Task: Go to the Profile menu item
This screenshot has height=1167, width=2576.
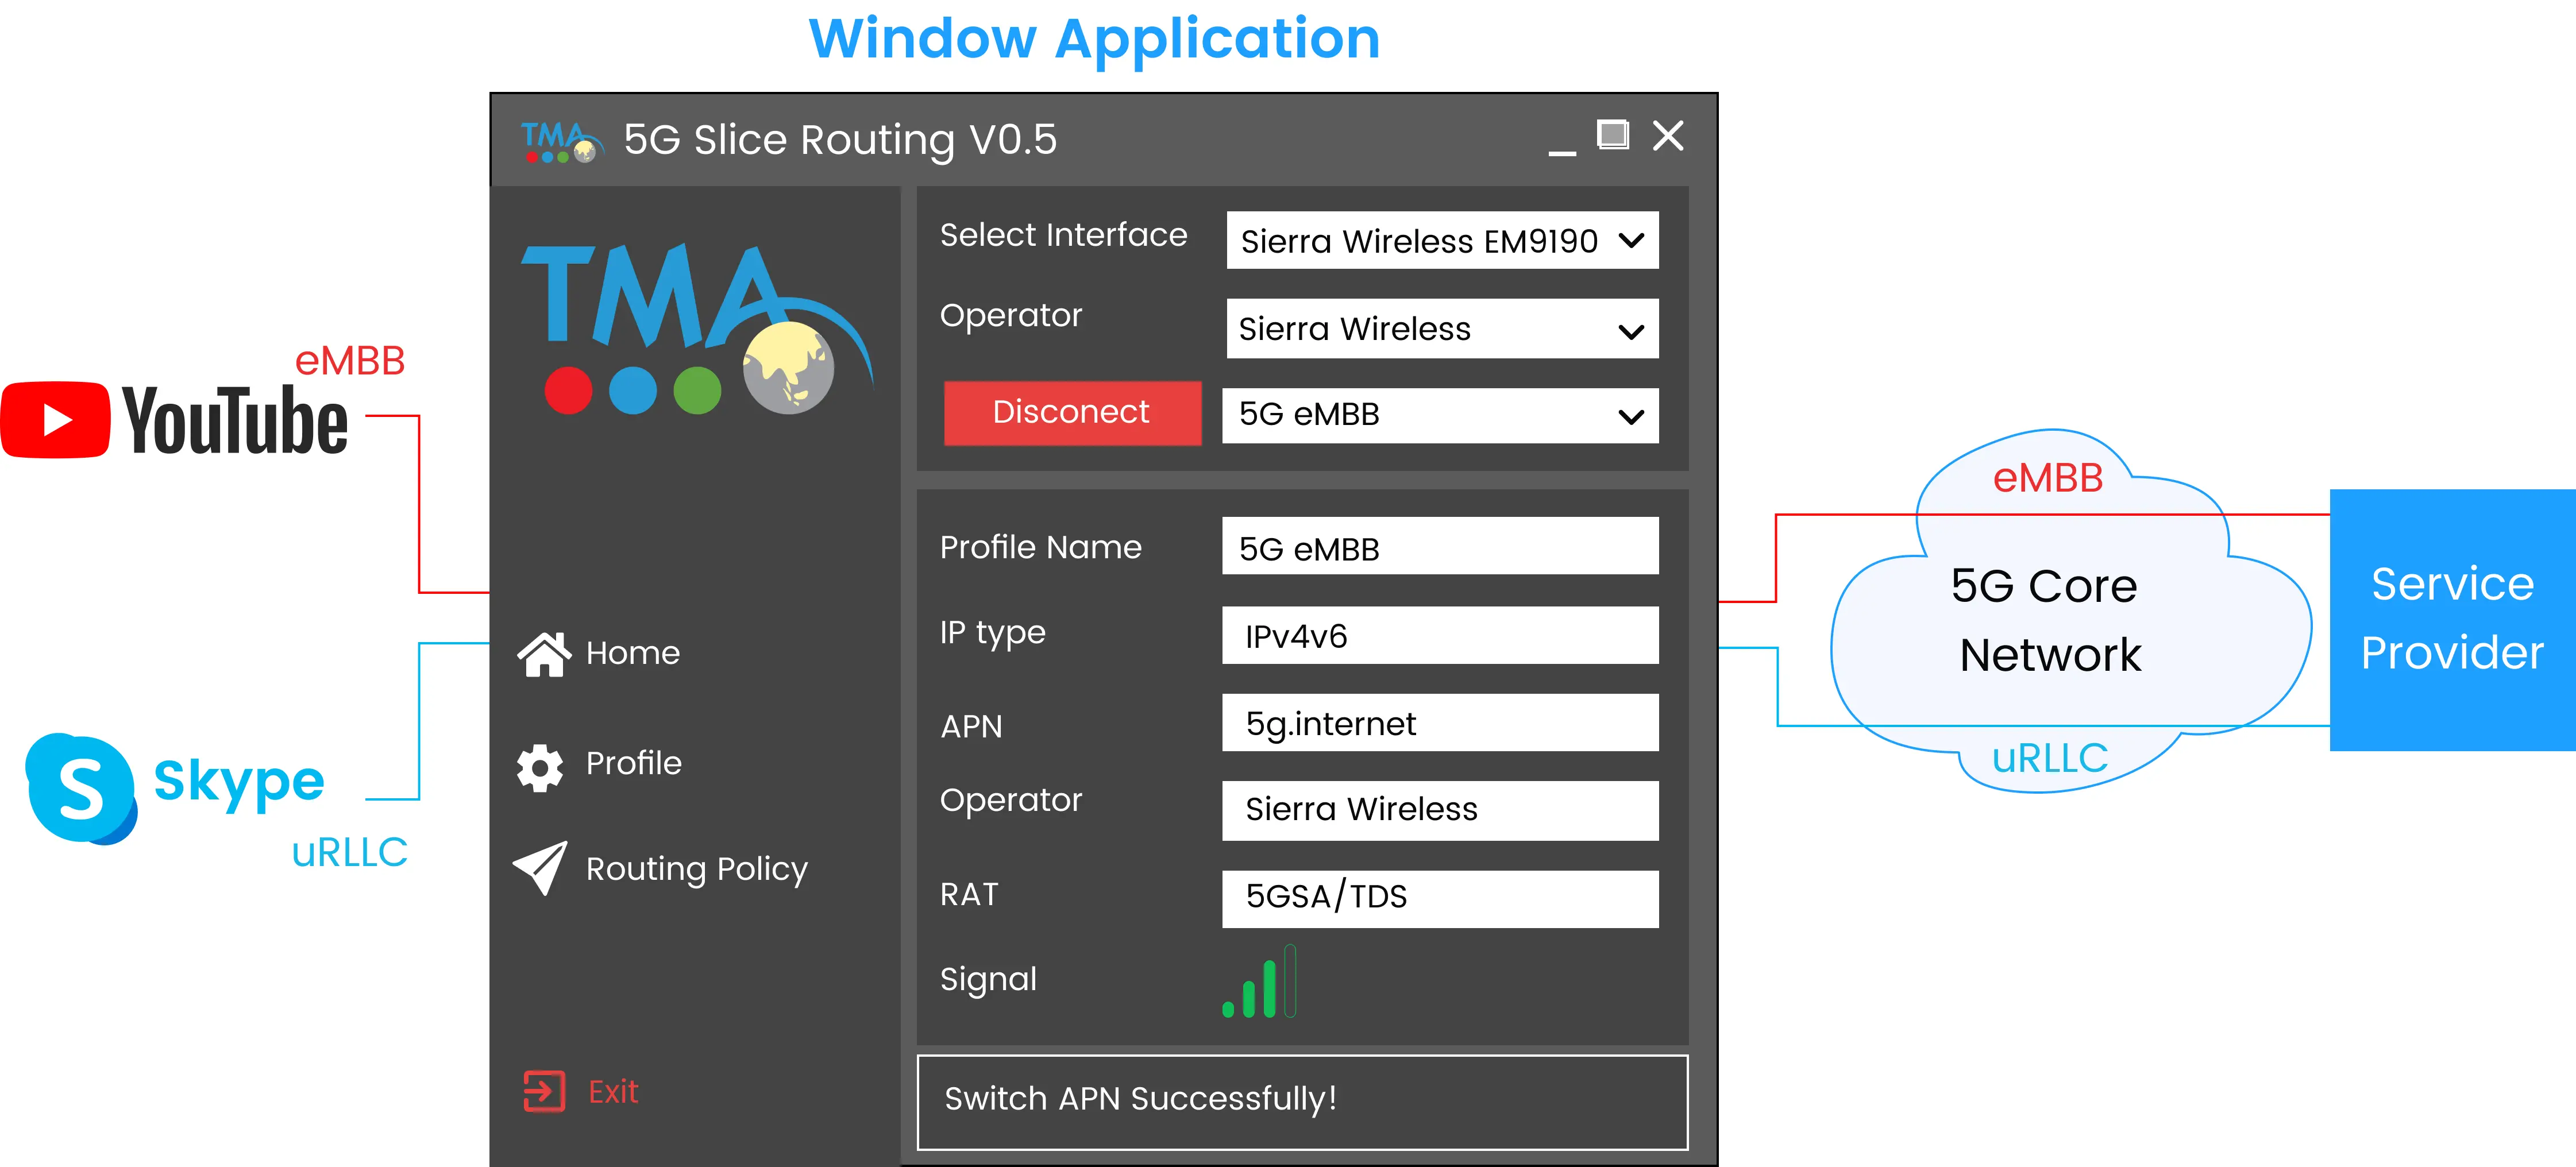Action: pos(633,764)
